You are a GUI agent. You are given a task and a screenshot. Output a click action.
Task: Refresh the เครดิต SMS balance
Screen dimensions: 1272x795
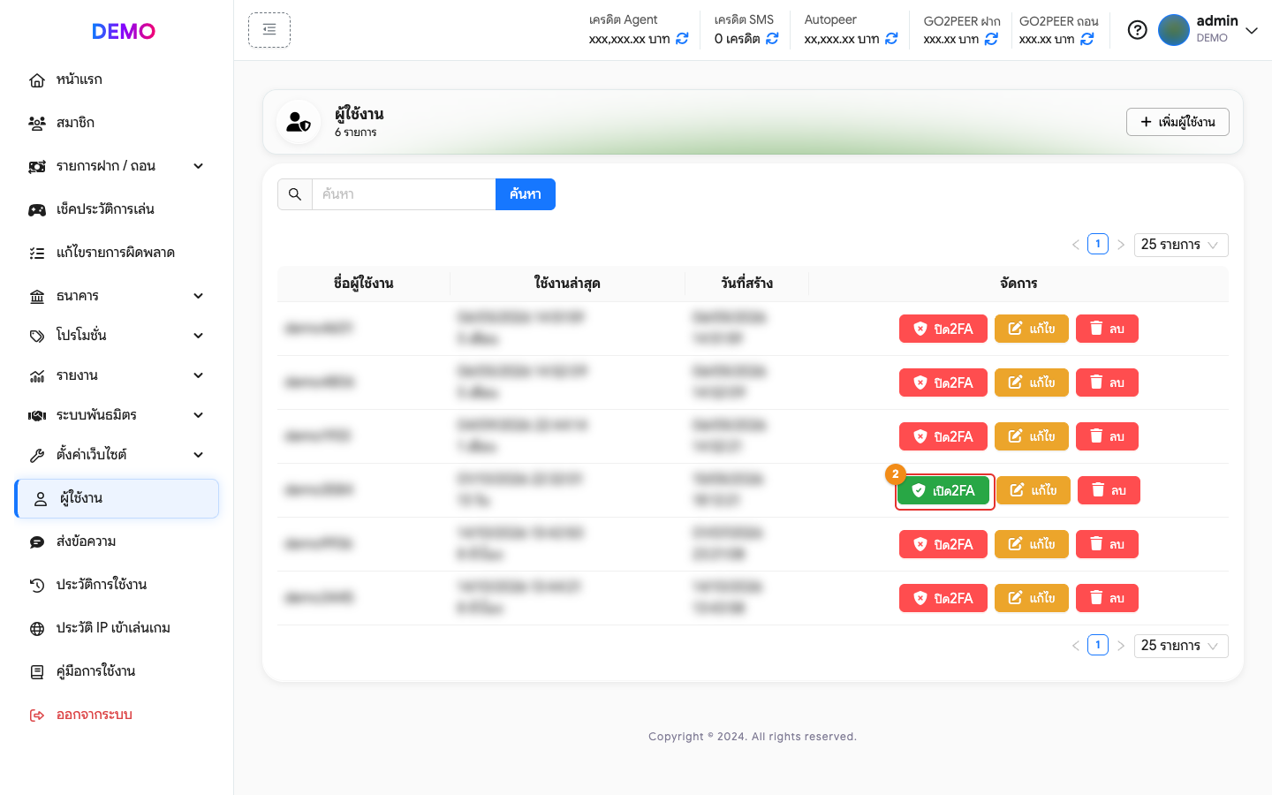772,39
